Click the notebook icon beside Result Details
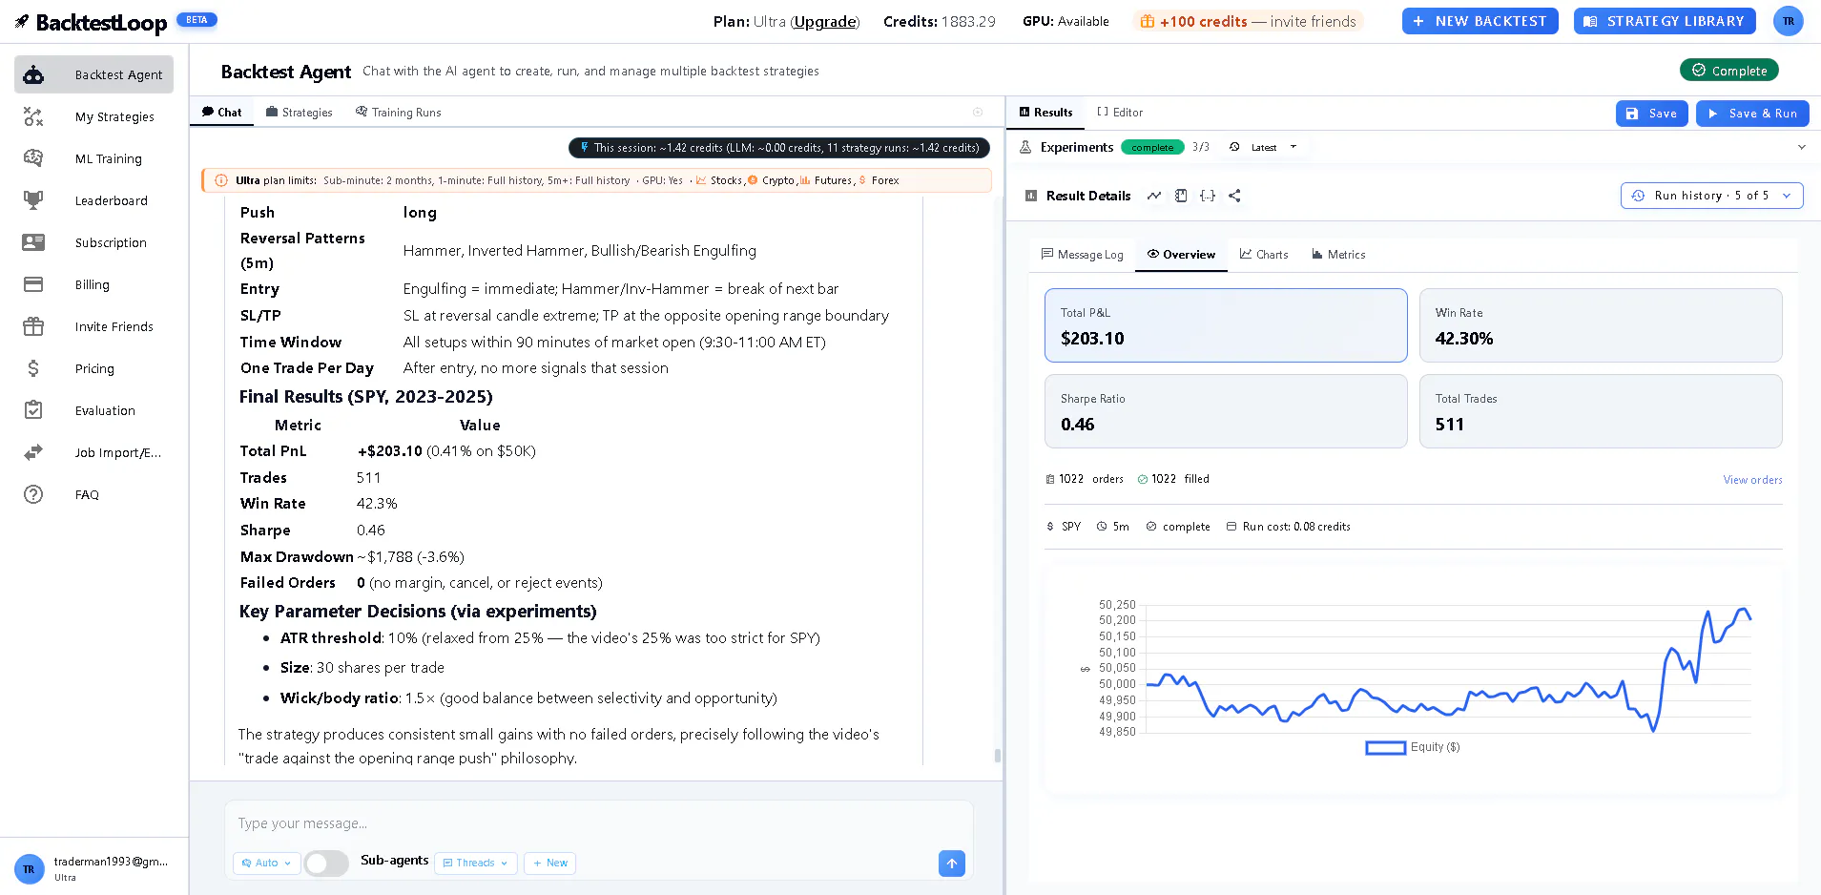This screenshot has width=1821, height=895. point(1181,196)
